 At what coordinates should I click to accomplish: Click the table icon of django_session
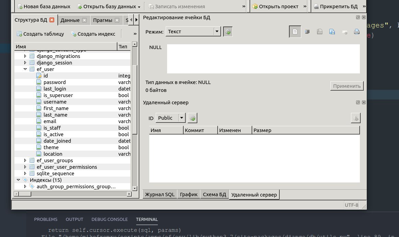pos(32,62)
